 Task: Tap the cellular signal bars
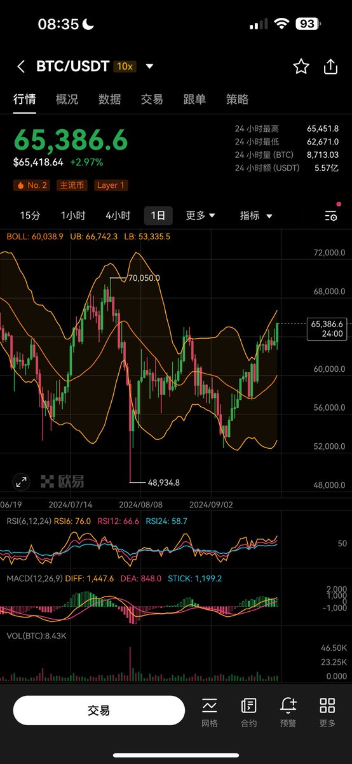click(x=259, y=24)
